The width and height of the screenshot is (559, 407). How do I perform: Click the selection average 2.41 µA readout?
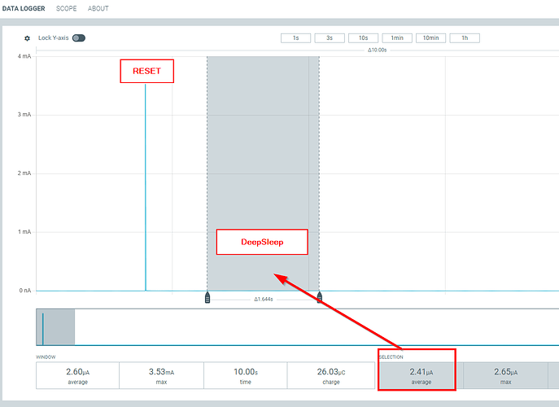coord(420,375)
